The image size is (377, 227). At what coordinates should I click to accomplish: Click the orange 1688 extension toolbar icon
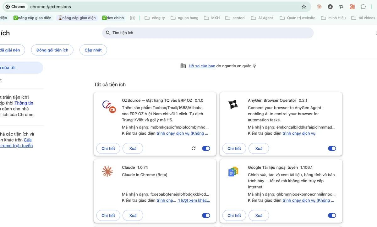tap(352, 7)
